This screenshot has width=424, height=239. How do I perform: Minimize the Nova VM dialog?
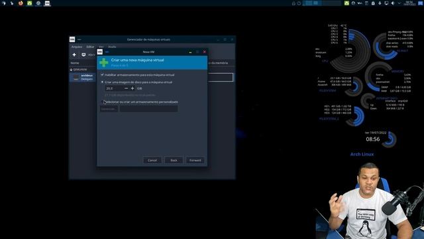[190, 52]
